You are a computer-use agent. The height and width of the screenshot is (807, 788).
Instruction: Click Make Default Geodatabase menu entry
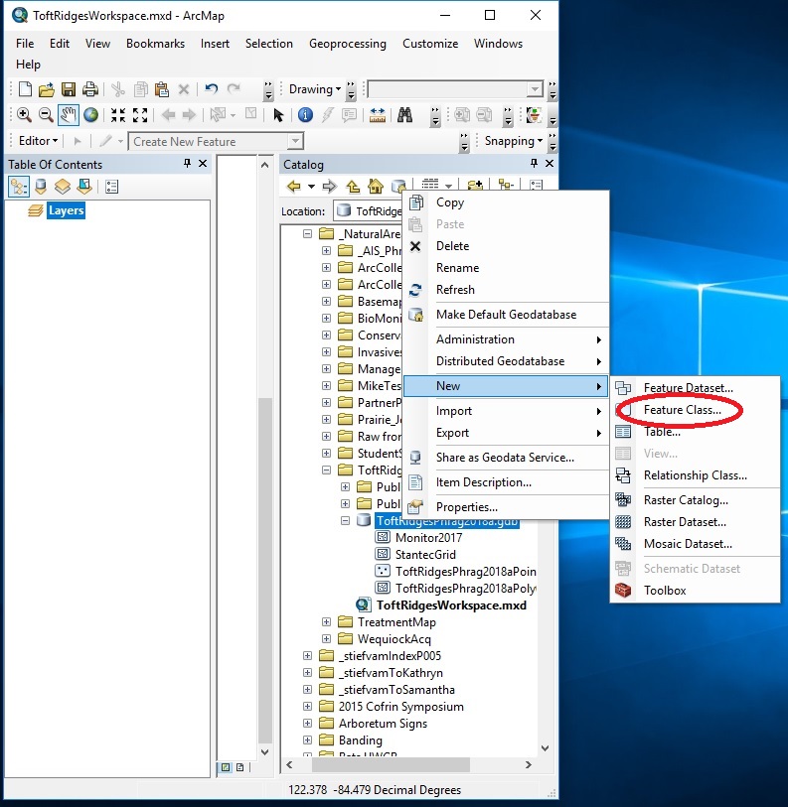(x=506, y=315)
